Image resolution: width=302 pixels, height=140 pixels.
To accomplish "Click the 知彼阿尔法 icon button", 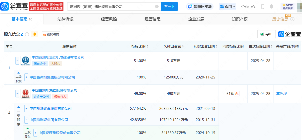I will (200, 6).
